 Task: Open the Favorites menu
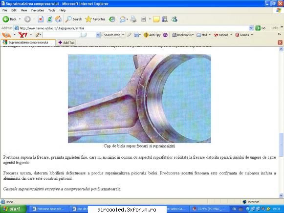pos(38,10)
